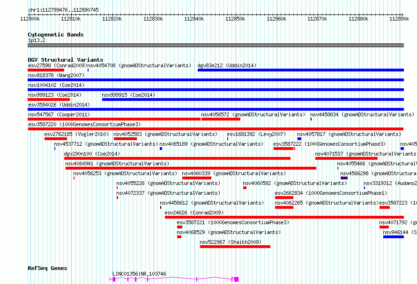Viewport: 417px width, 284px height.
Task: Select nsv3319312 (Audano) variant label
Action: click(390, 183)
